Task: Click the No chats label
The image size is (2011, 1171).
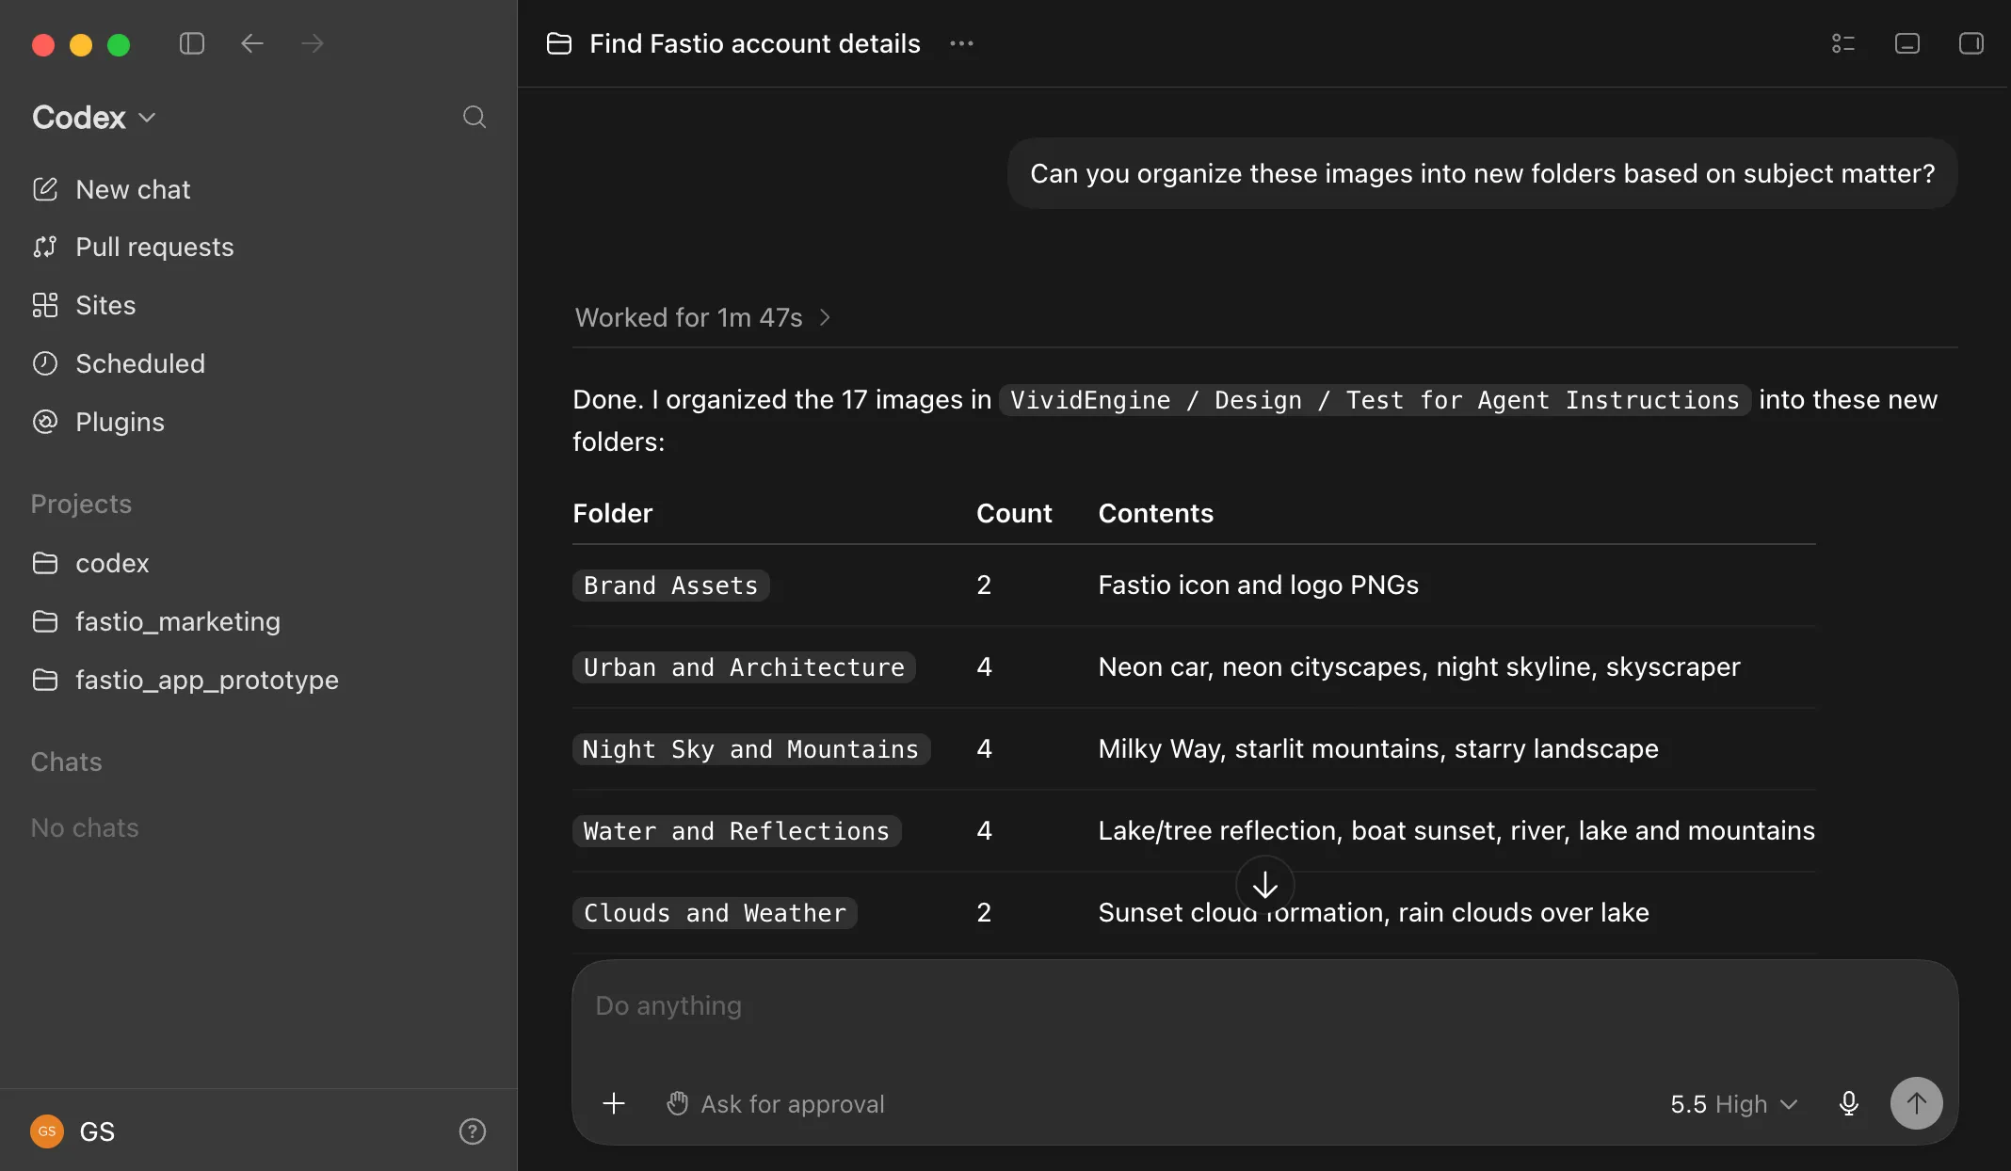Action: [x=85, y=827]
